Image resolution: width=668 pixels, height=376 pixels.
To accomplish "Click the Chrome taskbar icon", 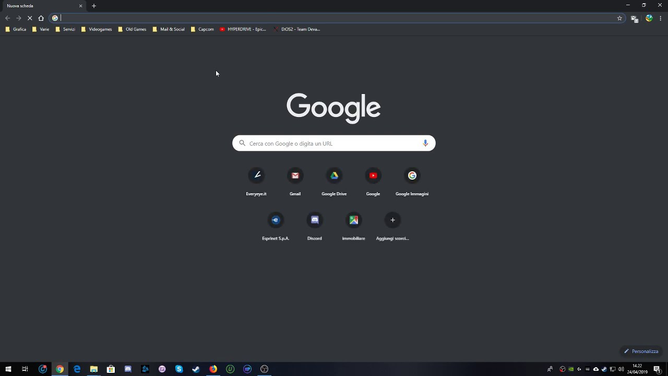I will point(59,369).
